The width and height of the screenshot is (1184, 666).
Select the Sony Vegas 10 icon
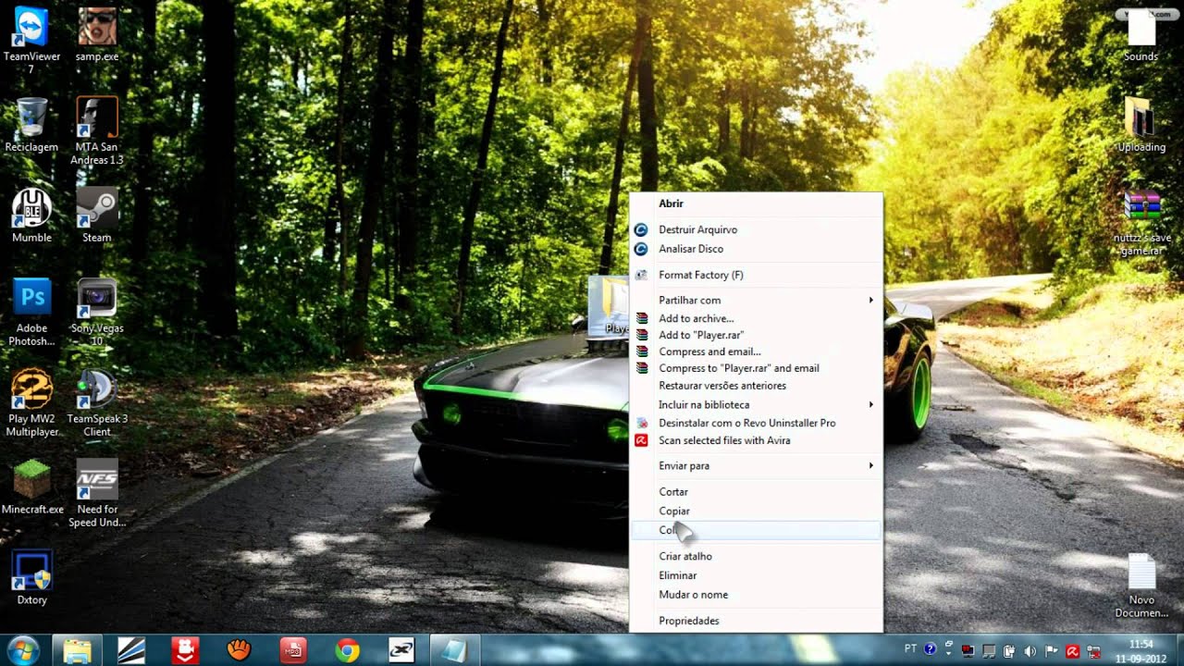coord(96,313)
